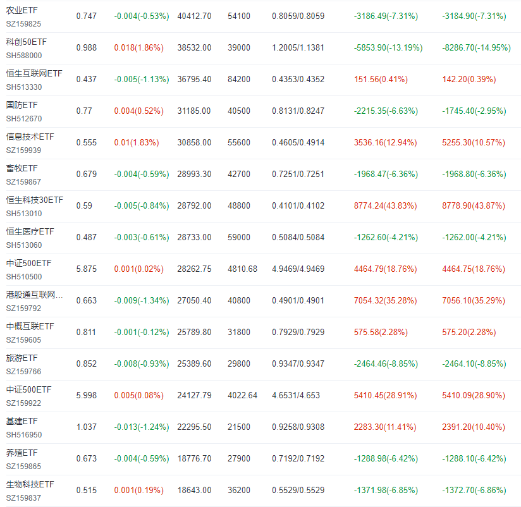This screenshot has height=507, width=521.
Task: Open 中证500ETF above code SZ159922
Action: pyautogui.click(x=29, y=389)
